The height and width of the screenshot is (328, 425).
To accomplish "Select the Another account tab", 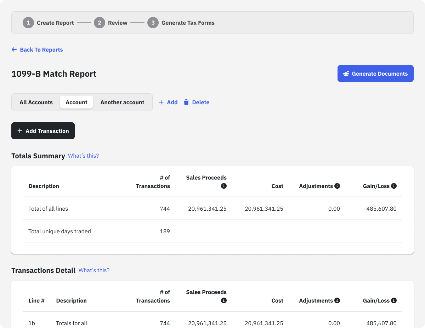I will [122, 102].
